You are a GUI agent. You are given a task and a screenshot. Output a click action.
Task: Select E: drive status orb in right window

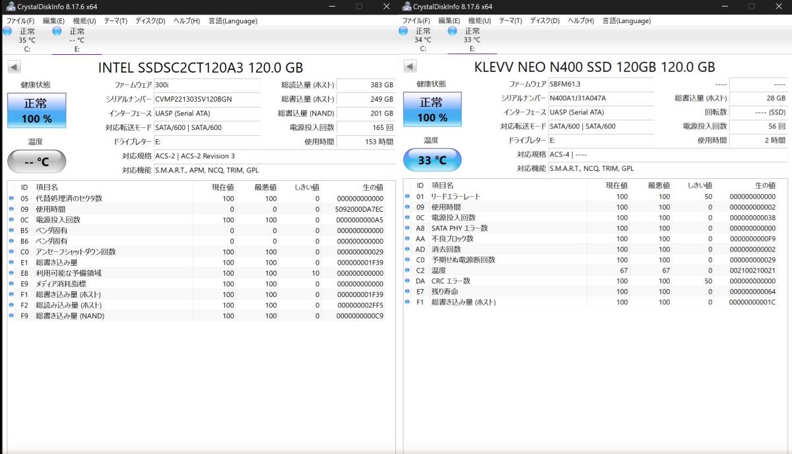453,31
